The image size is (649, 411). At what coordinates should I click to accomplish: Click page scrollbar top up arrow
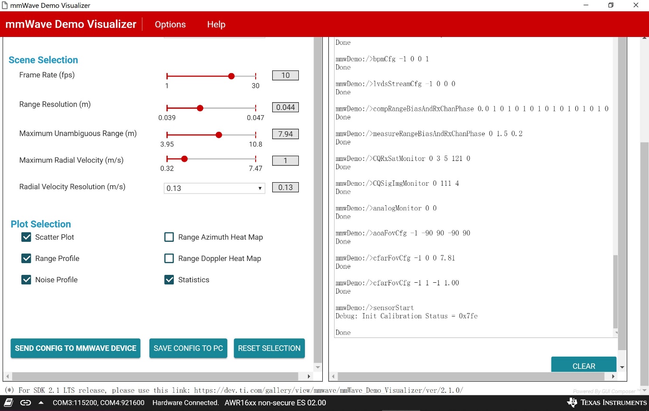pyautogui.click(x=645, y=38)
